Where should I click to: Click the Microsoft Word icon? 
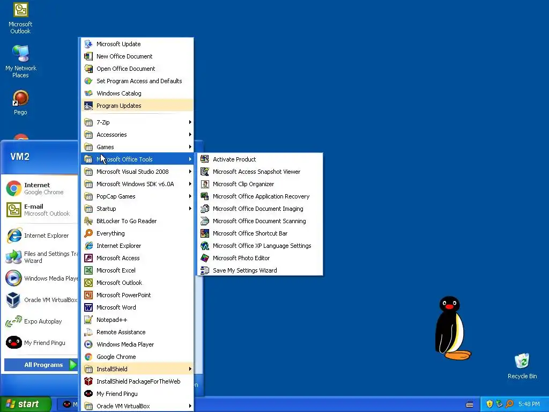point(88,307)
